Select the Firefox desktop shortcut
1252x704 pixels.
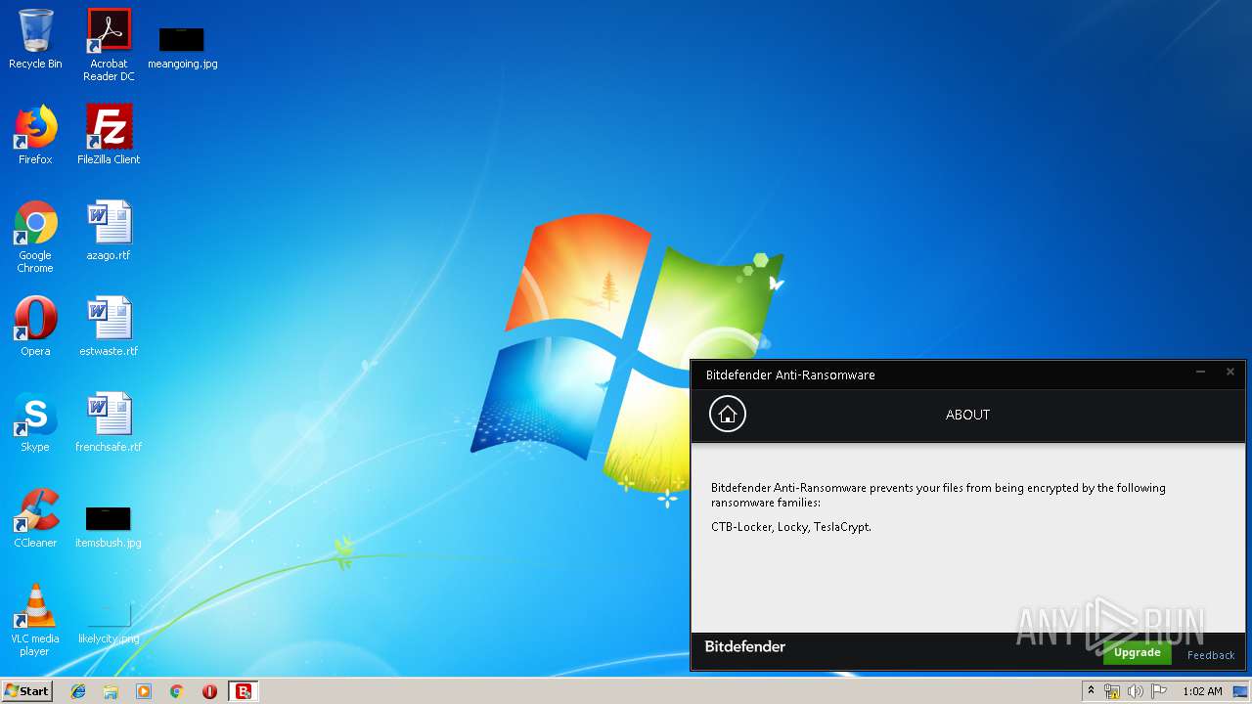click(35, 135)
